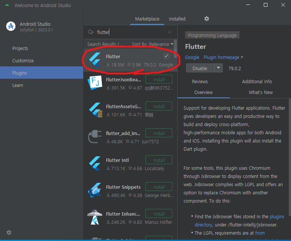Image resolution: width=291 pixels, height=241 pixels.
Task: Click the Programming Language tag
Action: [212, 35]
